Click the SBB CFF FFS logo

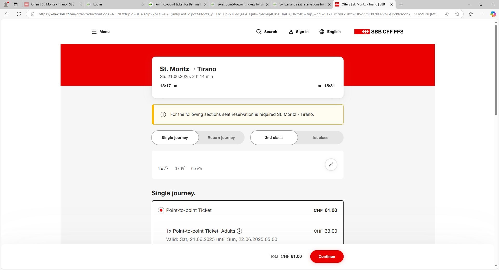pyautogui.click(x=379, y=32)
